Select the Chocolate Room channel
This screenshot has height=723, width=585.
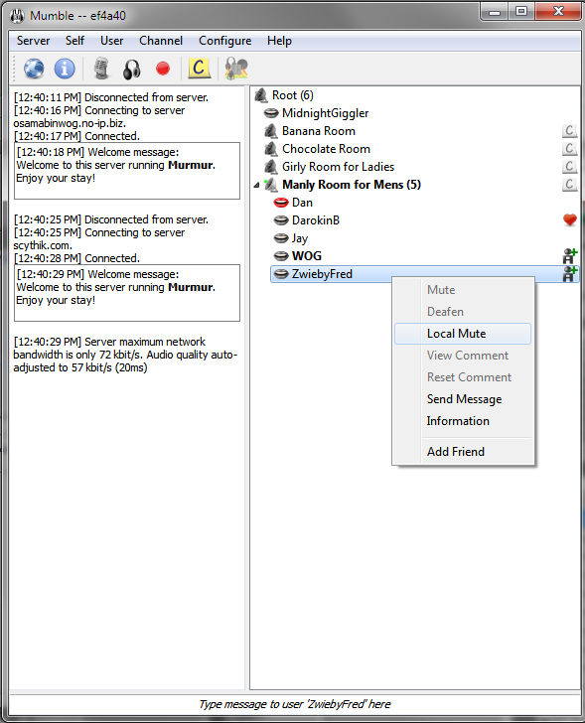pyautogui.click(x=326, y=149)
